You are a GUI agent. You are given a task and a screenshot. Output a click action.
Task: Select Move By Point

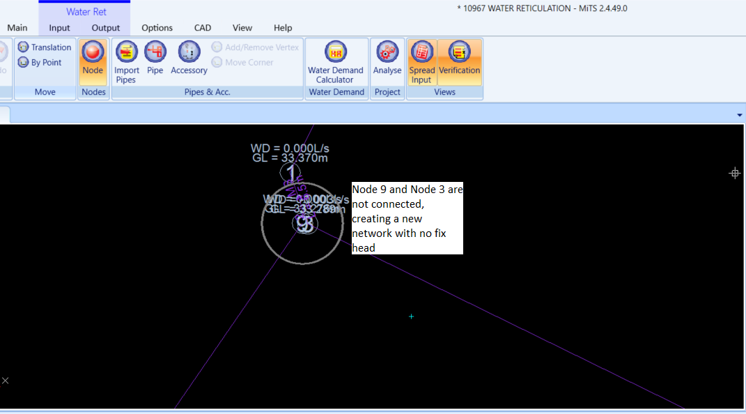coord(40,62)
